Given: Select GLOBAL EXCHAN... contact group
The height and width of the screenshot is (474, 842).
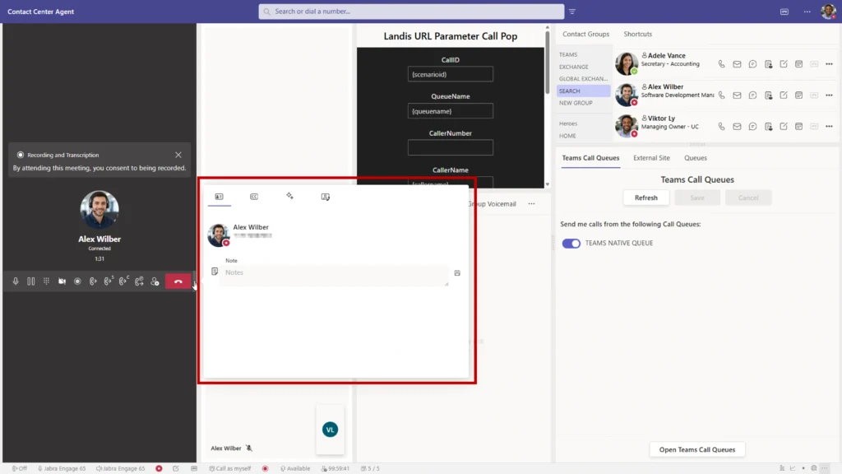Looking at the screenshot, I should tap(583, 79).
